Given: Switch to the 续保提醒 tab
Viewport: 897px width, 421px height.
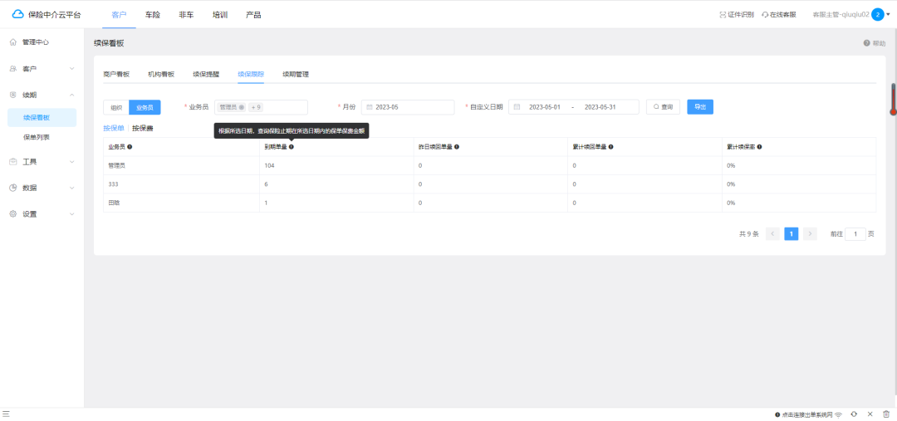Looking at the screenshot, I should 206,75.
